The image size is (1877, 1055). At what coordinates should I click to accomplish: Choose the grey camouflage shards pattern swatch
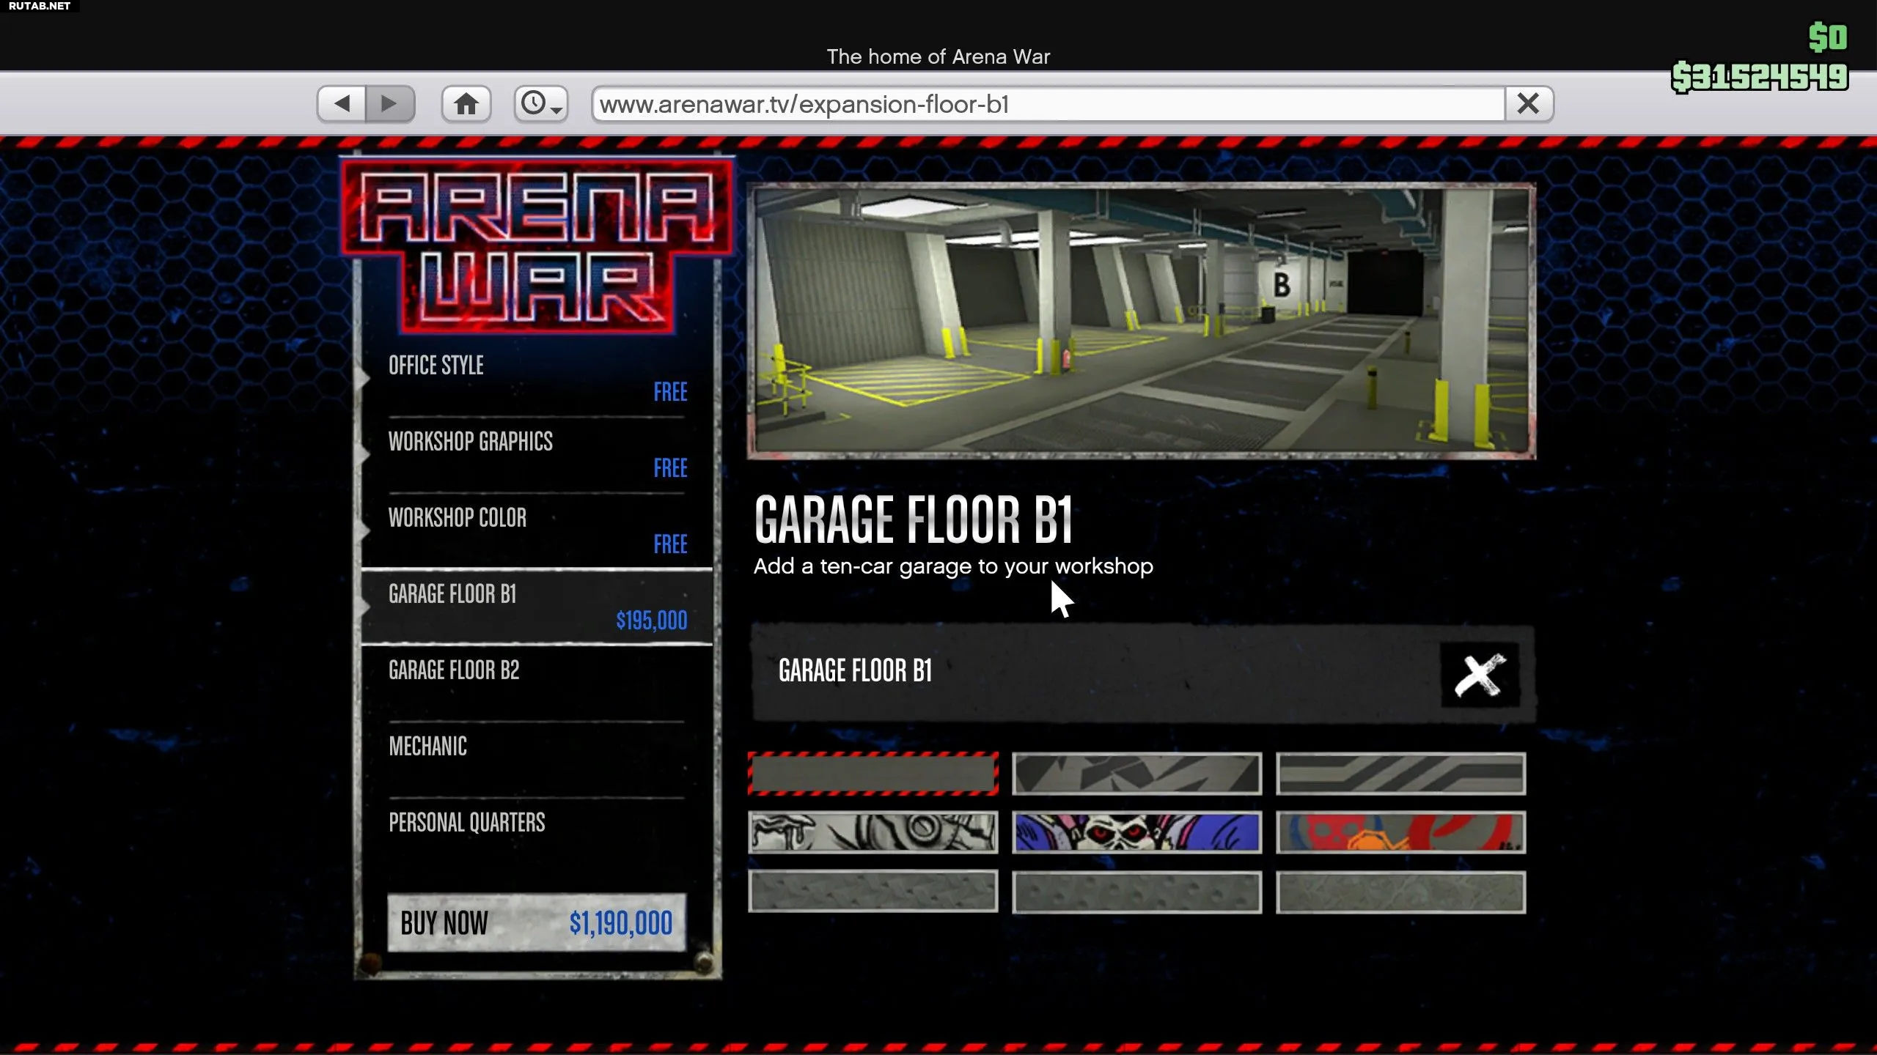(1136, 774)
